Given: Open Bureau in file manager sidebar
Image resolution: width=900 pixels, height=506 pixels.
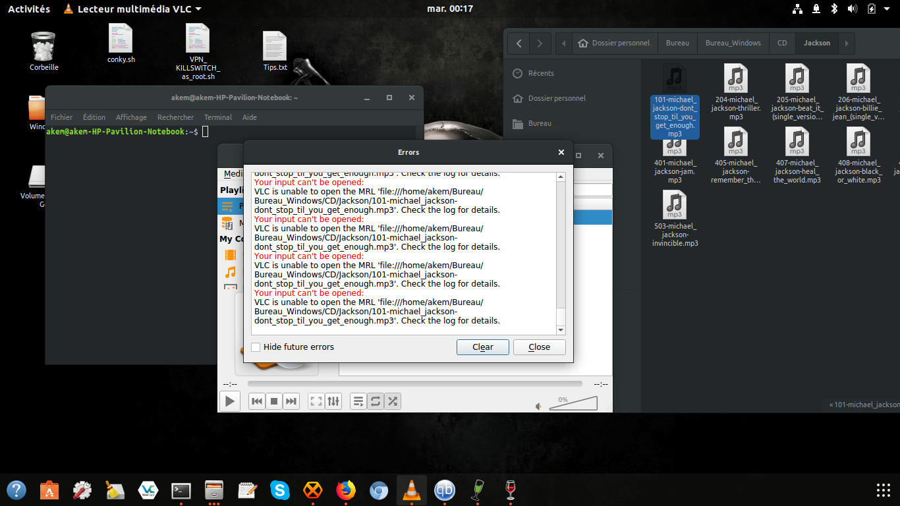Looking at the screenshot, I should tap(572, 123).
